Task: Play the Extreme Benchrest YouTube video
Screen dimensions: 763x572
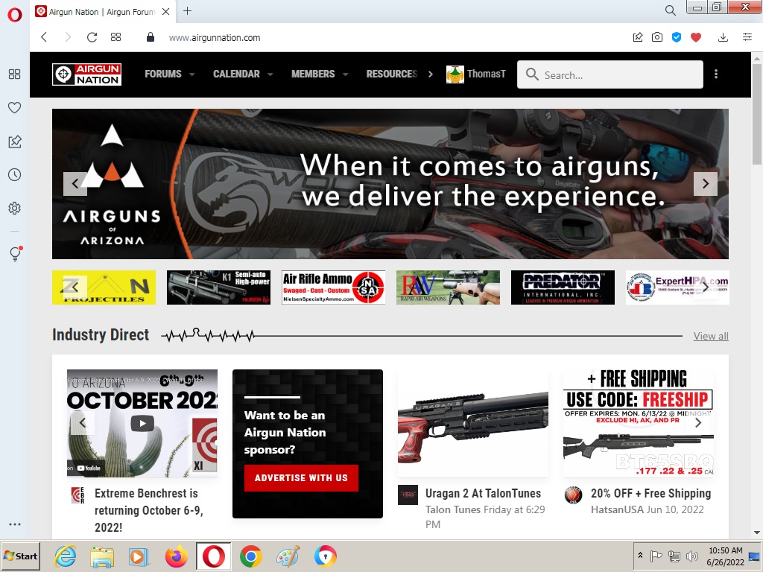Action: [142, 423]
